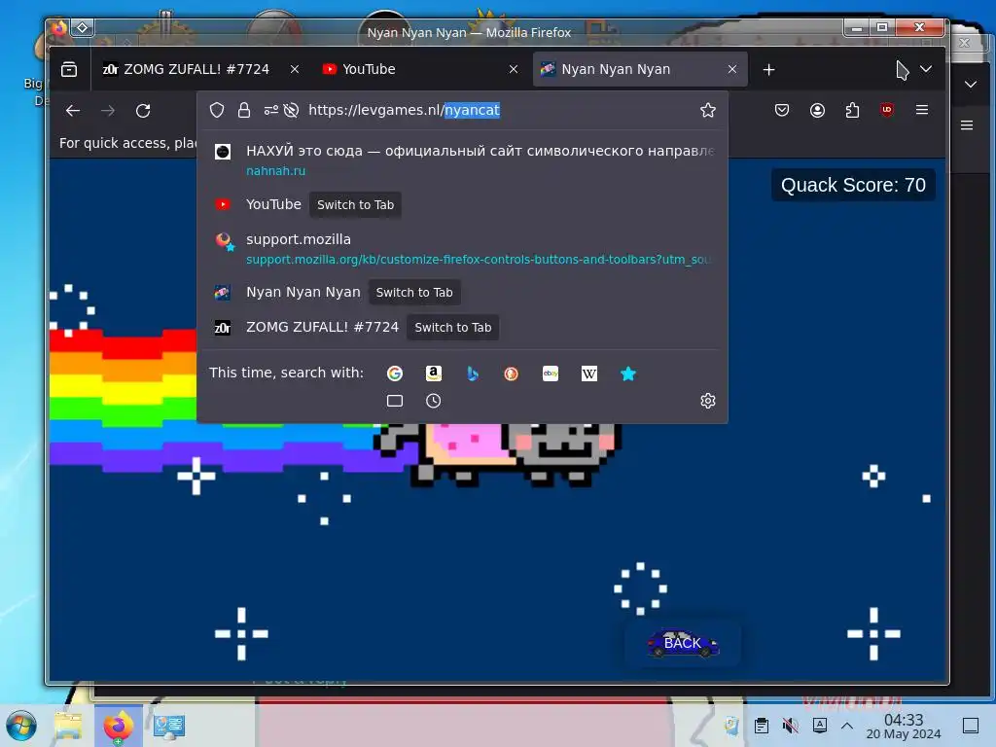Search in history clock icon
Image resolution: width=996 pixels, height=747 pixels.
click(433, 401)
